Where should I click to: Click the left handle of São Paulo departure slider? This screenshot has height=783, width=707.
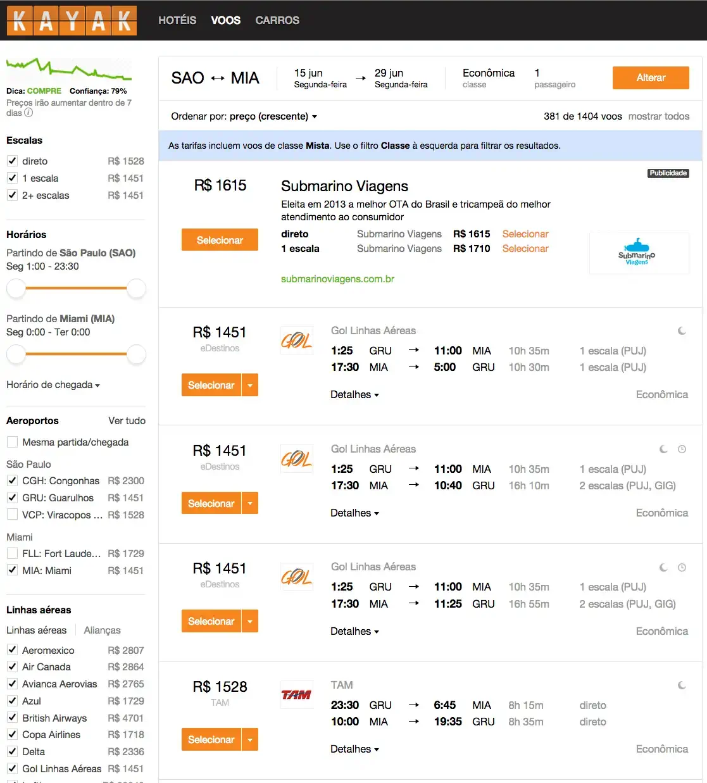coord(16,289)
